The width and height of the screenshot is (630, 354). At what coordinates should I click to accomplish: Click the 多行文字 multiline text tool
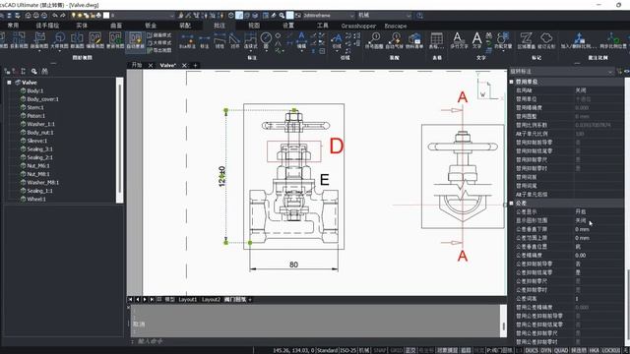[459, 40]
